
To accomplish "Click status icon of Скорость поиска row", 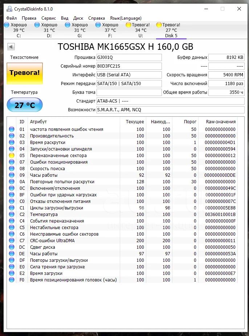I will tap(12, 168).
